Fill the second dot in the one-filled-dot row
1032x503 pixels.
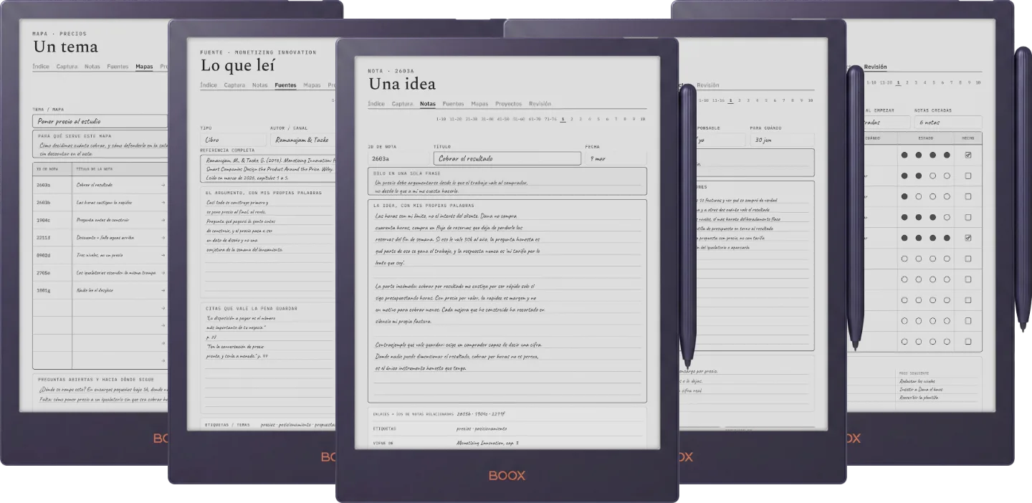pyautogui.click(x=918, y=196)
